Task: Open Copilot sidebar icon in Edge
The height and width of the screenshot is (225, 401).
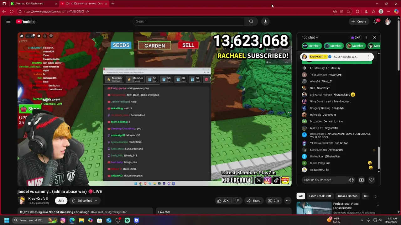Action: [396, 12]
